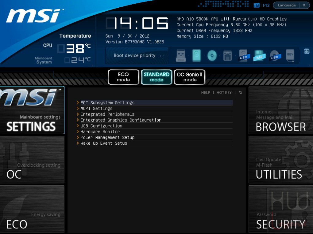
Task: Open the SETTINGS mainboard section
Action: [32, 110]
